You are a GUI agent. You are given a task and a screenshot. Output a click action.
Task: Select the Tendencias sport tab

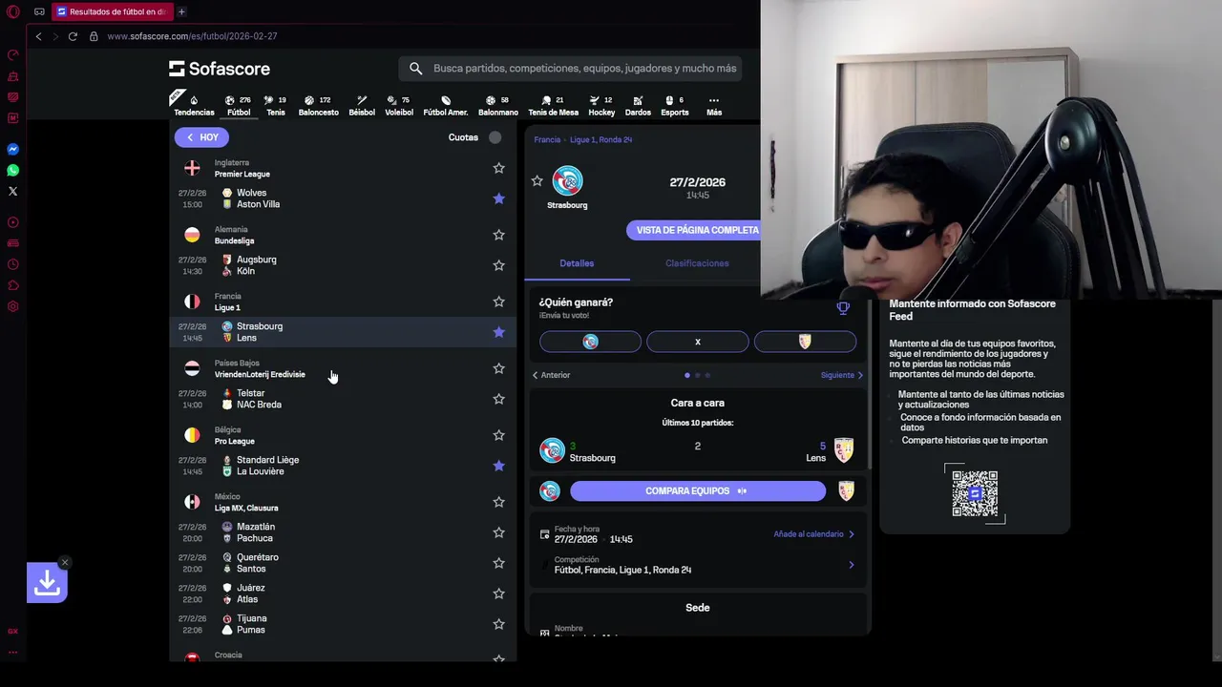click(194, 105)
